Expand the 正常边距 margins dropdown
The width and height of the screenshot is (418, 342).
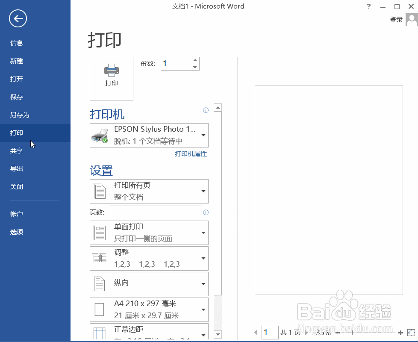click(x=149, y=331)
